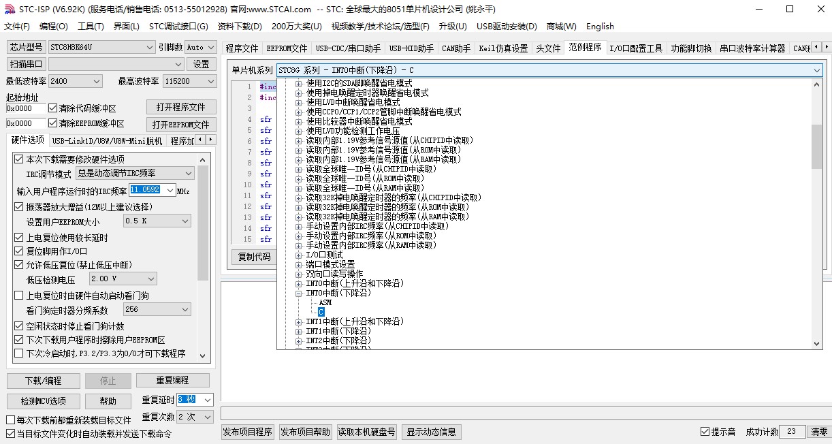Click 读取本机硬盘号 button
The image size is (832, 444).
tap(366, 432)
